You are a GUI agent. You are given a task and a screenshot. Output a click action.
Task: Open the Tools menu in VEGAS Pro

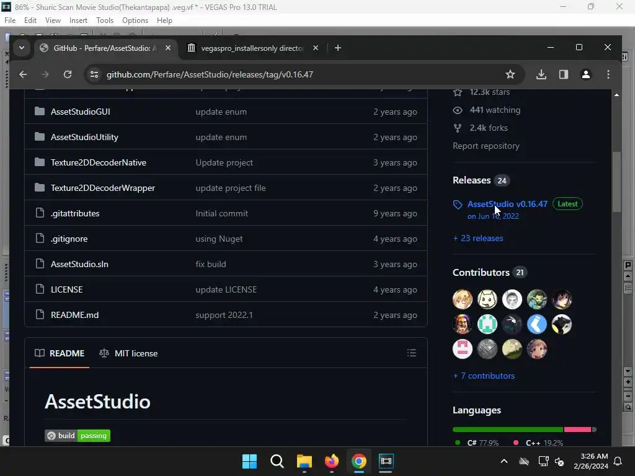pyautogui.click(x=104, y=20)
